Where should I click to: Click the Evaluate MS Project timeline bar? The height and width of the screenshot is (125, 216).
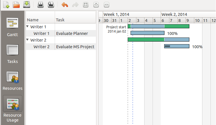(x=177, y=46)
